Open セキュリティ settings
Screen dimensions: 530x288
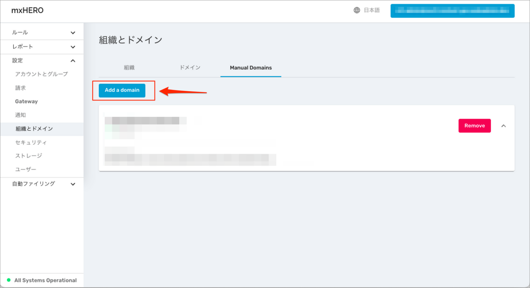tap(30, 142)
